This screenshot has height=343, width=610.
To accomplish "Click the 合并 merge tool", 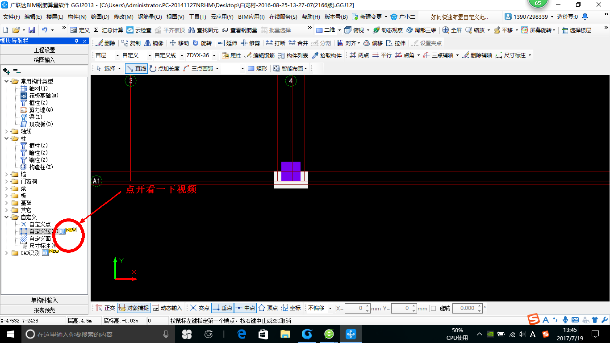I will [x=298, y=43].
